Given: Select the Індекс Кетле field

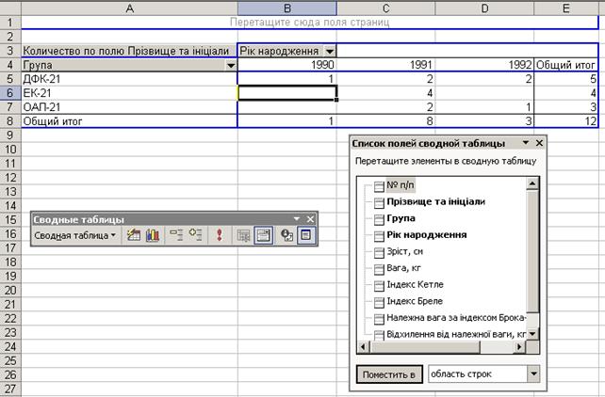Looking at the screenshot, I should (416, 284).
